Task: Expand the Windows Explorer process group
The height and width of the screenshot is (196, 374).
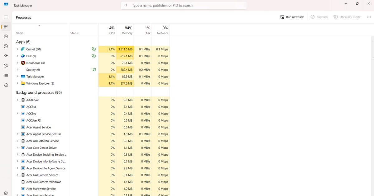Action: pyautogui.click(x=17, y=83)
